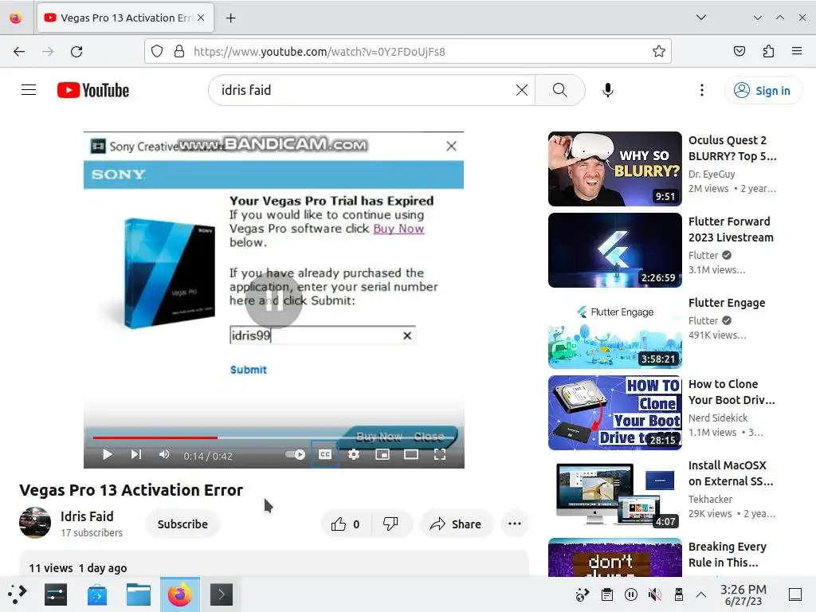
Task: Go forward in browser history
Action: point(48,52)
